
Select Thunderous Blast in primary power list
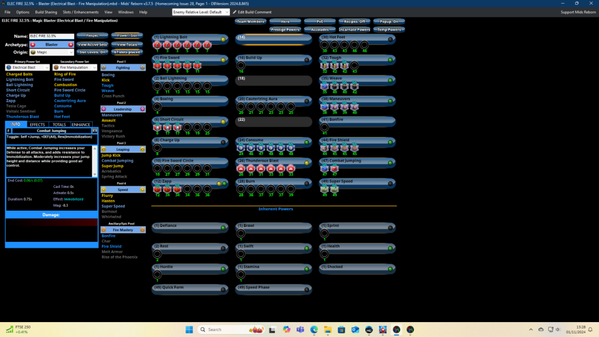[x=23, y=116]
